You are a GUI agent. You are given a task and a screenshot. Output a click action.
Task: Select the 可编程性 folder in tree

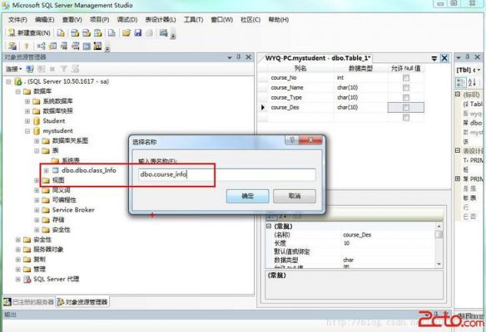point(64,200)
